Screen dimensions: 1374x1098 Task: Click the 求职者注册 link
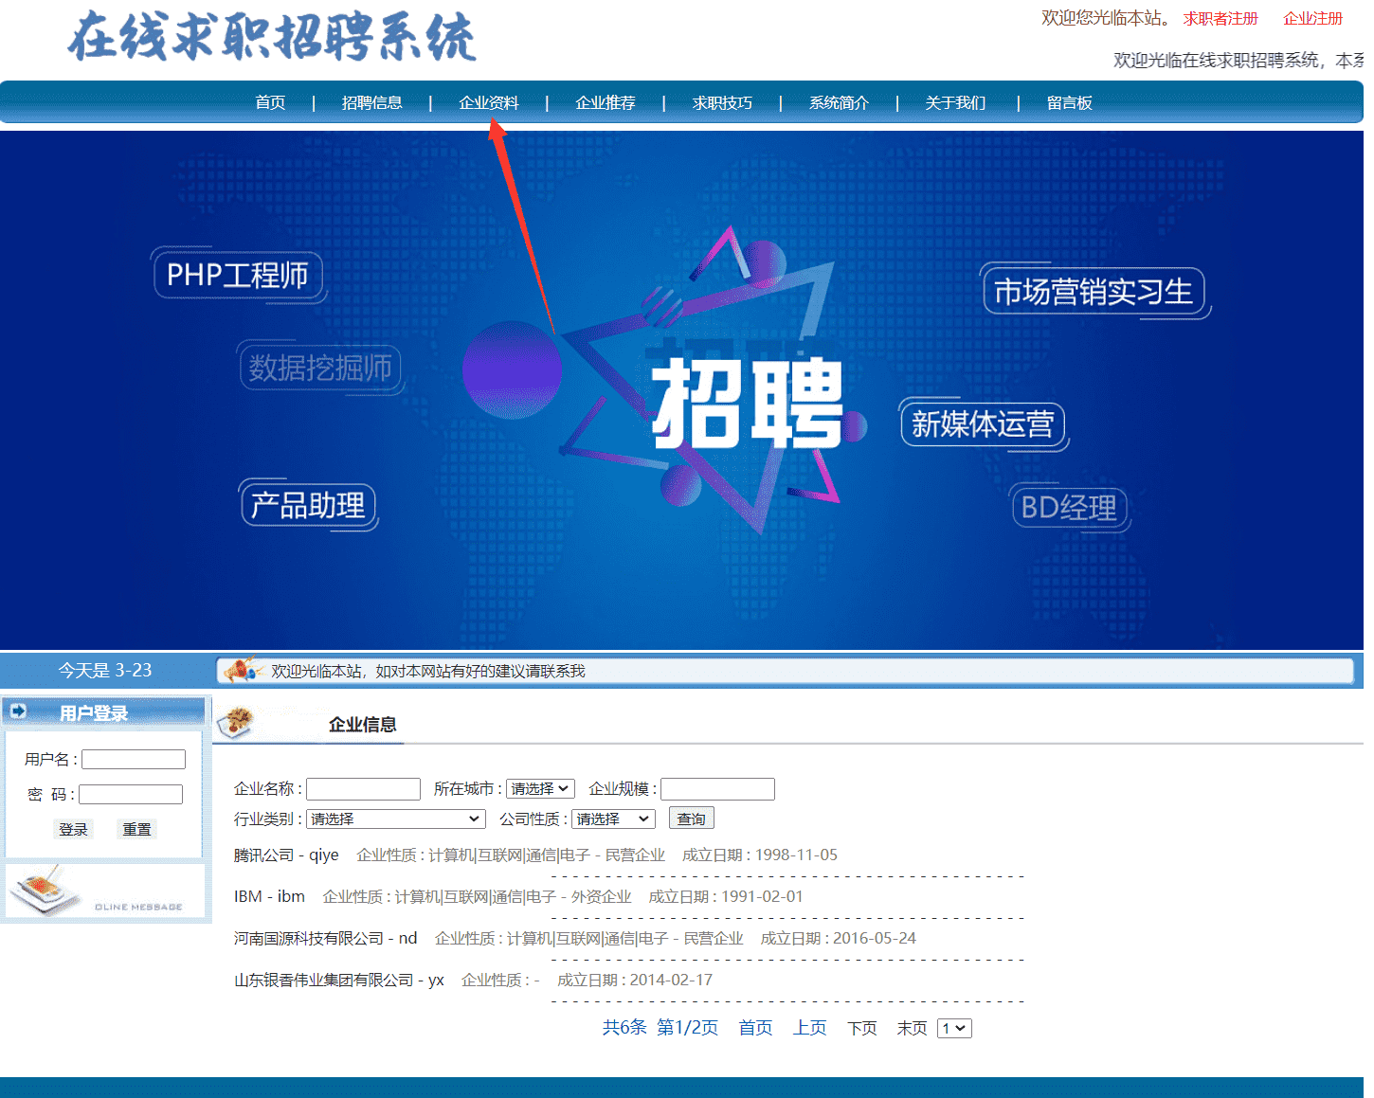[1220, 19]
